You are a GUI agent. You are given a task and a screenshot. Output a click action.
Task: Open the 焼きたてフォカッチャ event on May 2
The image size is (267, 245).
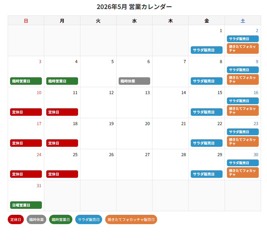click(x=243, y=49)
